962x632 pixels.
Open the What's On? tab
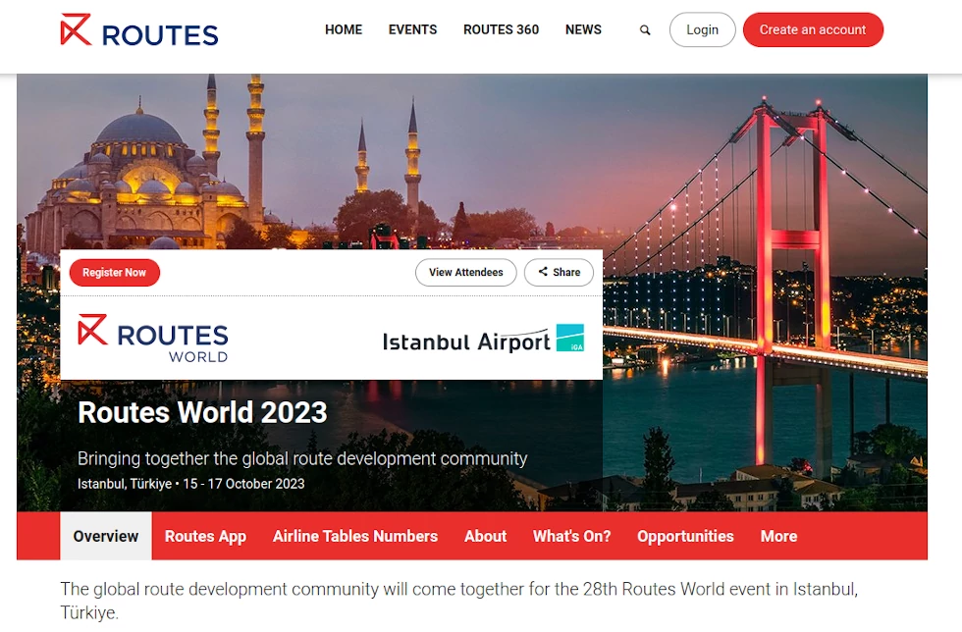point(571,536)
